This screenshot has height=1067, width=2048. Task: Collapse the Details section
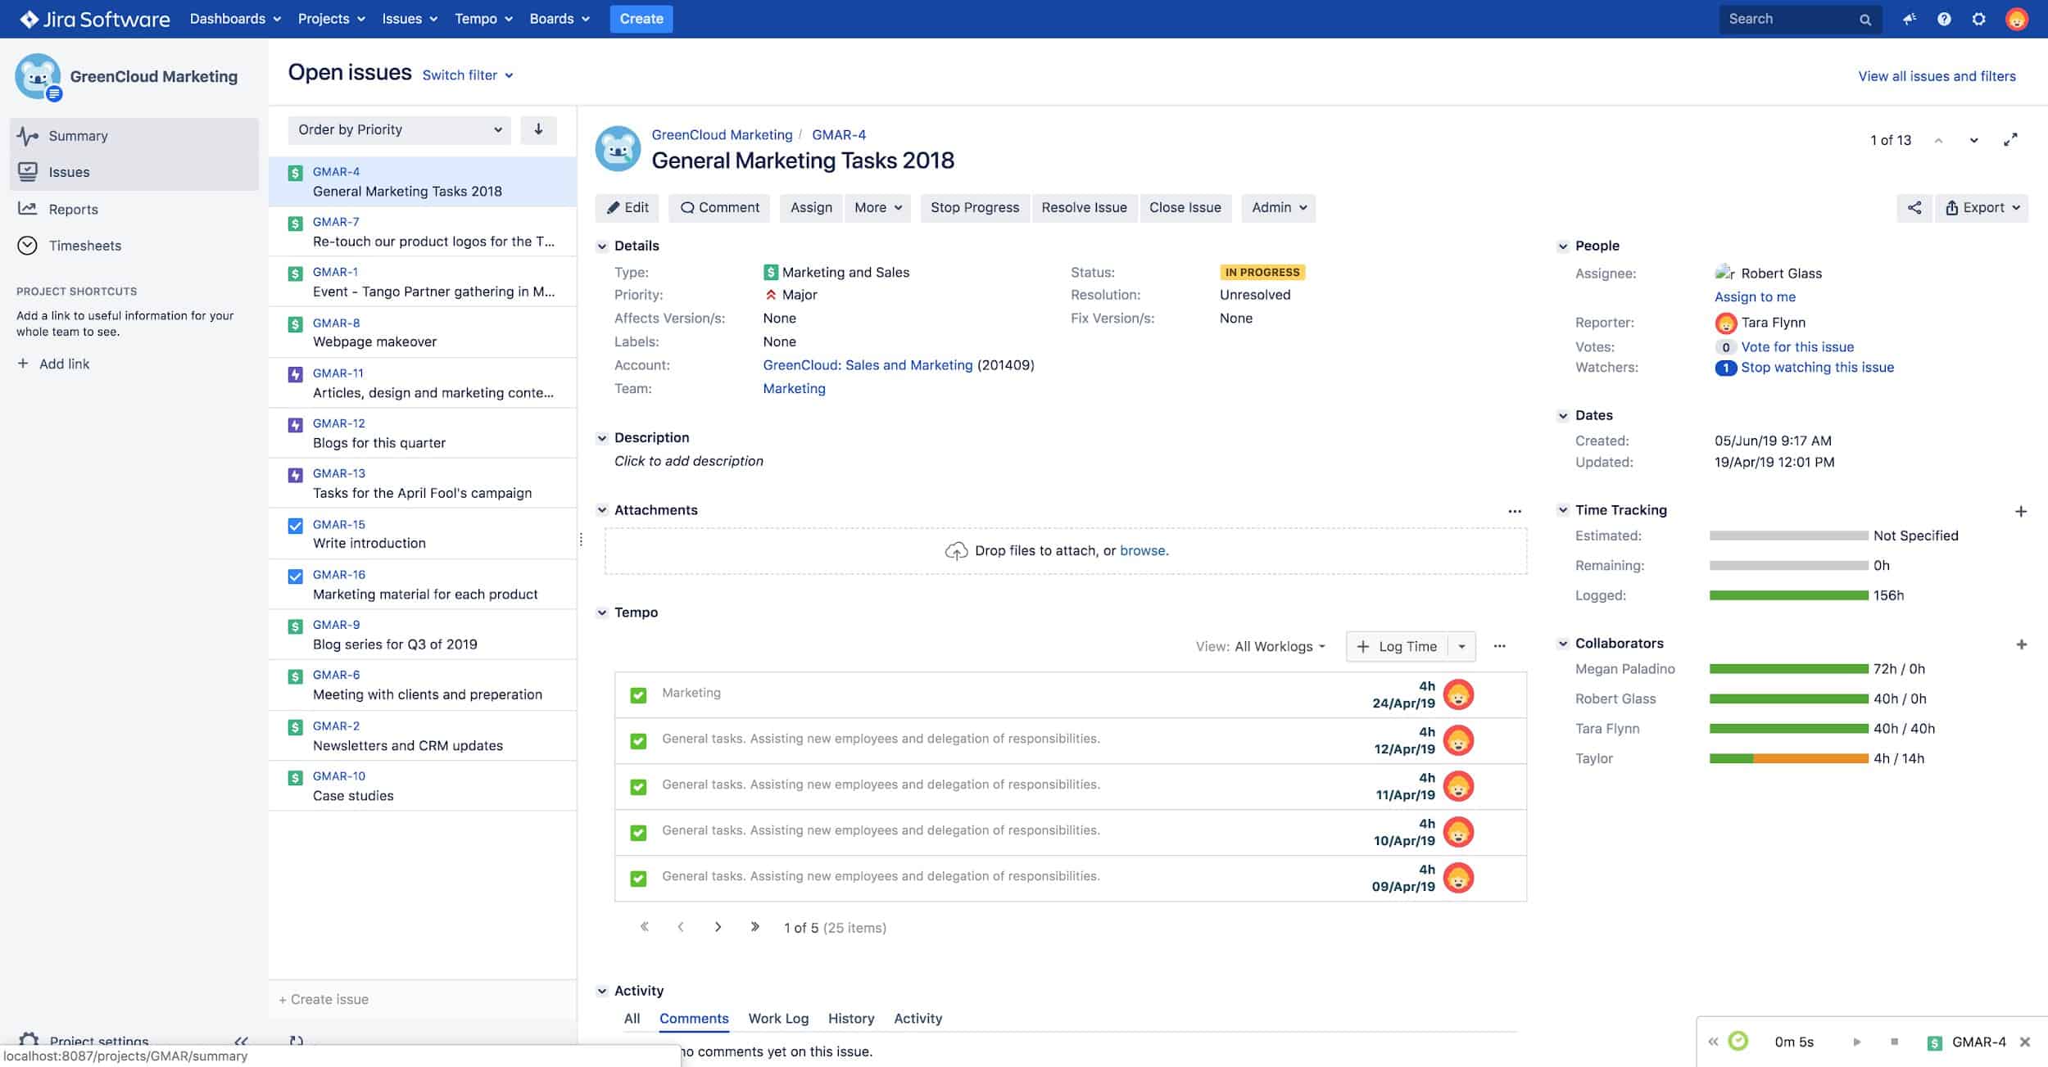click(x=602, y=246)
